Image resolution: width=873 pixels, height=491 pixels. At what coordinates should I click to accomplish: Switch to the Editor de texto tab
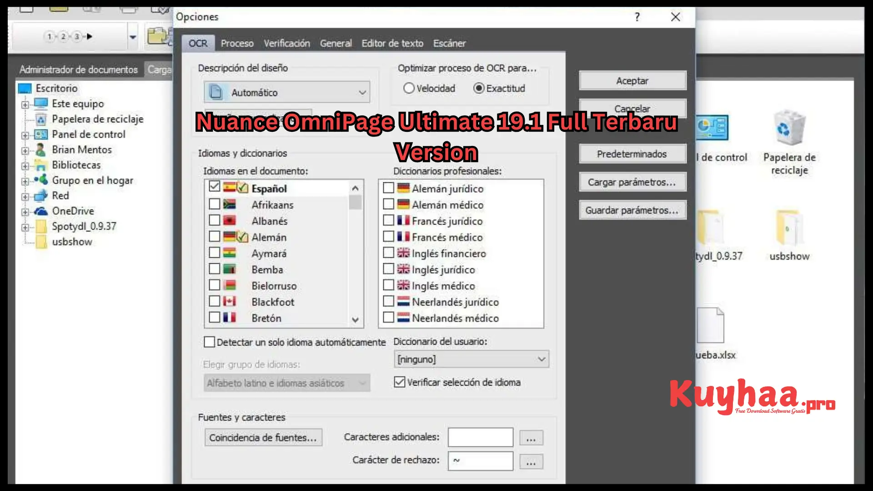[x=392, y=43]
